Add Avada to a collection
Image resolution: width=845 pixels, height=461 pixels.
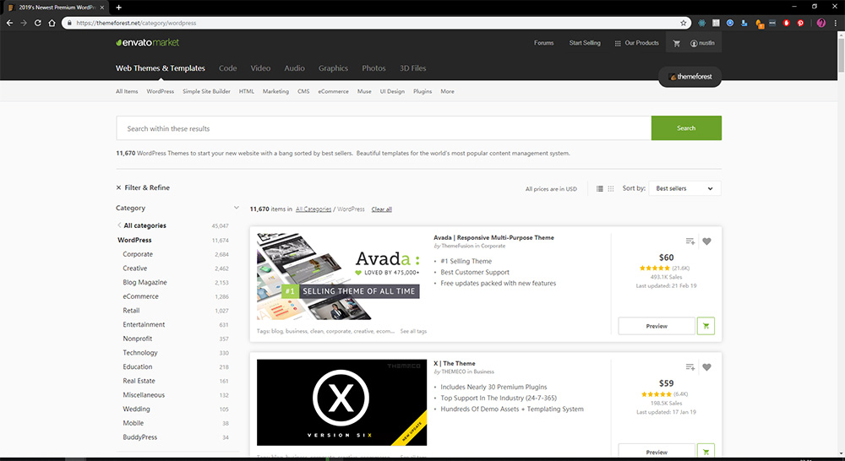coord(690,241)
